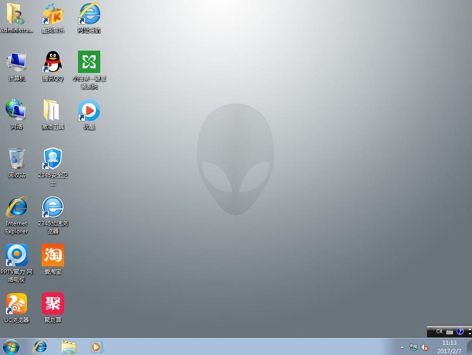Open Windows Explorer from the taskbar
This screenshot has width=472, height=355.
point(69,347)
